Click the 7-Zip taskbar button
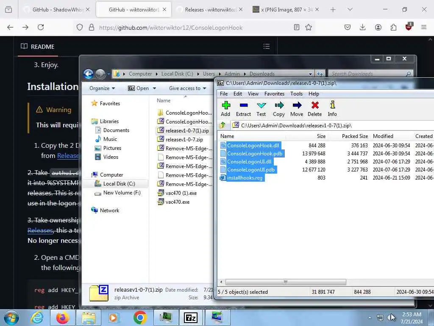Screen dimensions: 434x326 point(191,318)
